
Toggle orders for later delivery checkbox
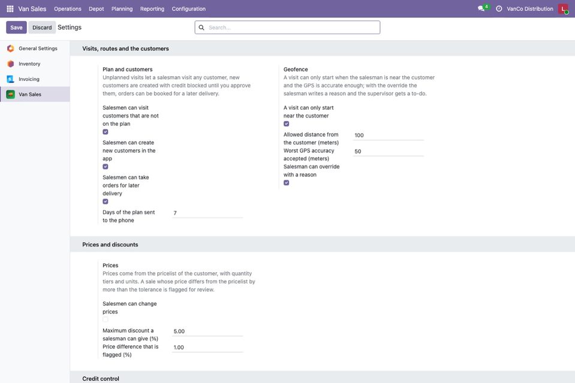point(106,201)
